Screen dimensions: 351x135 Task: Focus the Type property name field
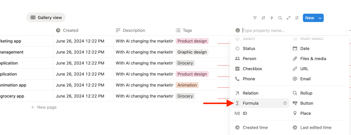click(293, 31)
